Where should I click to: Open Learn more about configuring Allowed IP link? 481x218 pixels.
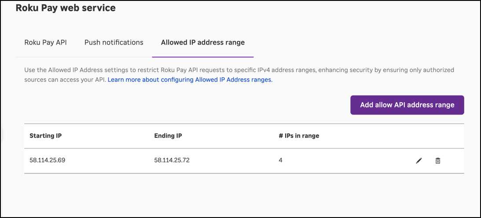pyautogui.click(x=190, y=80)
